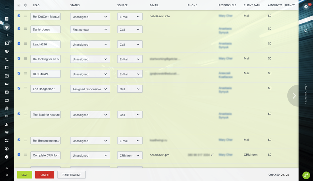
Task: Uncheck the Lead #216 row checkbox
Action: (19, 44)
